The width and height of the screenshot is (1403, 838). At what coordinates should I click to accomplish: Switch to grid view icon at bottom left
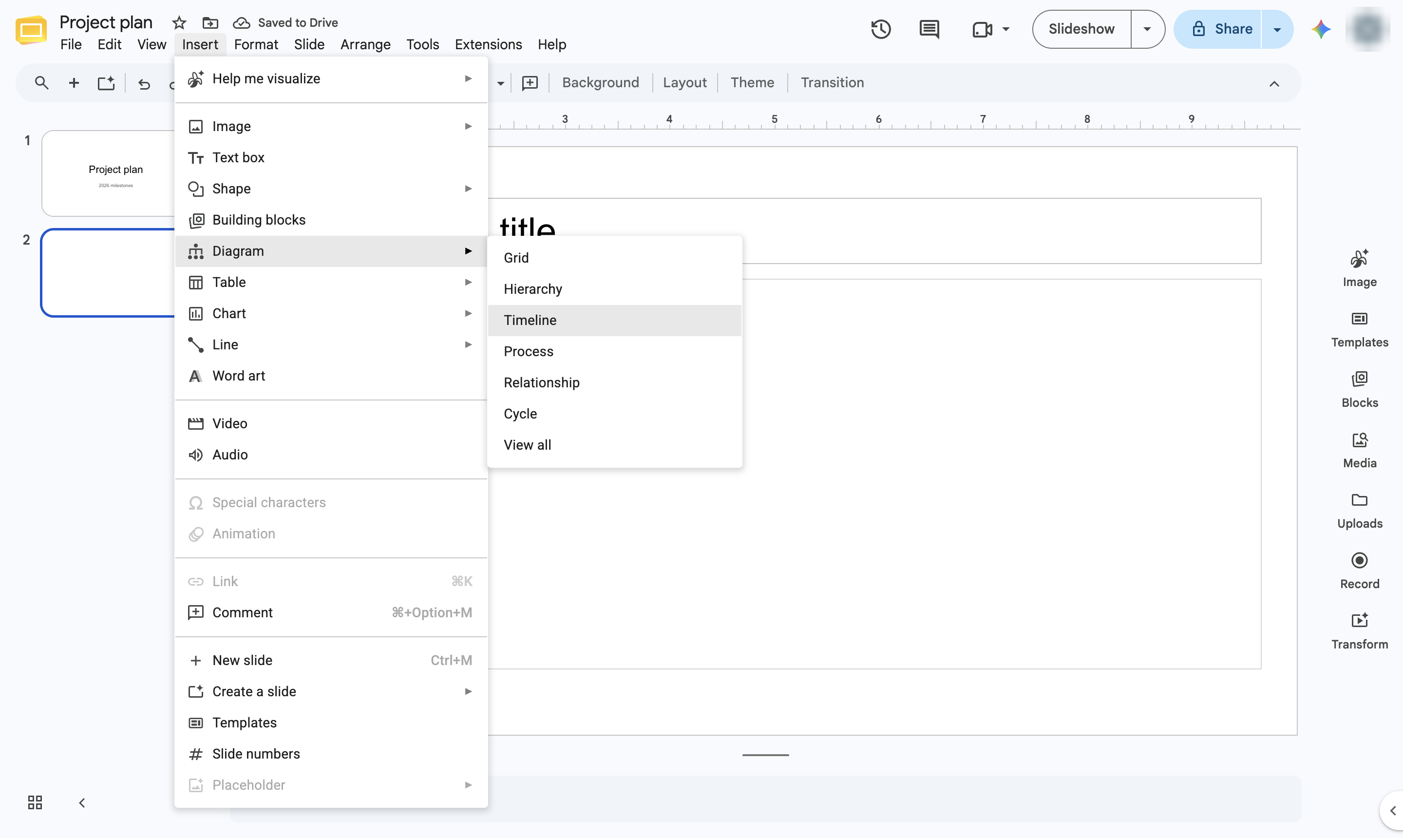(35, 802)
